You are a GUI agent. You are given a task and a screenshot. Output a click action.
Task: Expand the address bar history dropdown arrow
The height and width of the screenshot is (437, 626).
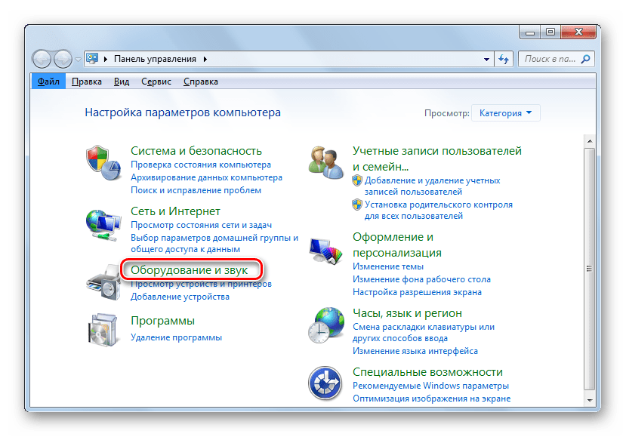tap(487, 58)
